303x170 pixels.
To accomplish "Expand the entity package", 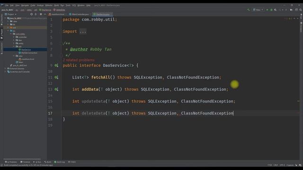I will [x=14, y=43].
